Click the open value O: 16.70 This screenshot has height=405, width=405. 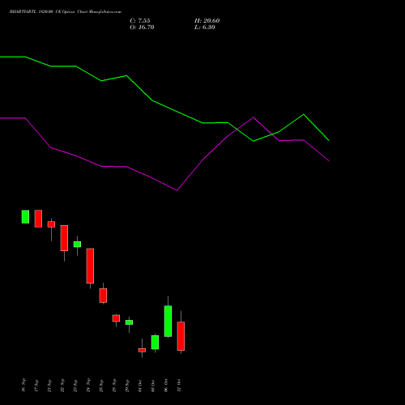[142, 27]
